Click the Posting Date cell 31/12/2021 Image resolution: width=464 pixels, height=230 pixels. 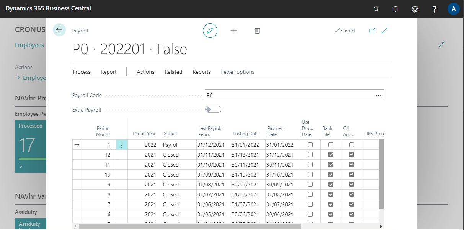(246, 155)
